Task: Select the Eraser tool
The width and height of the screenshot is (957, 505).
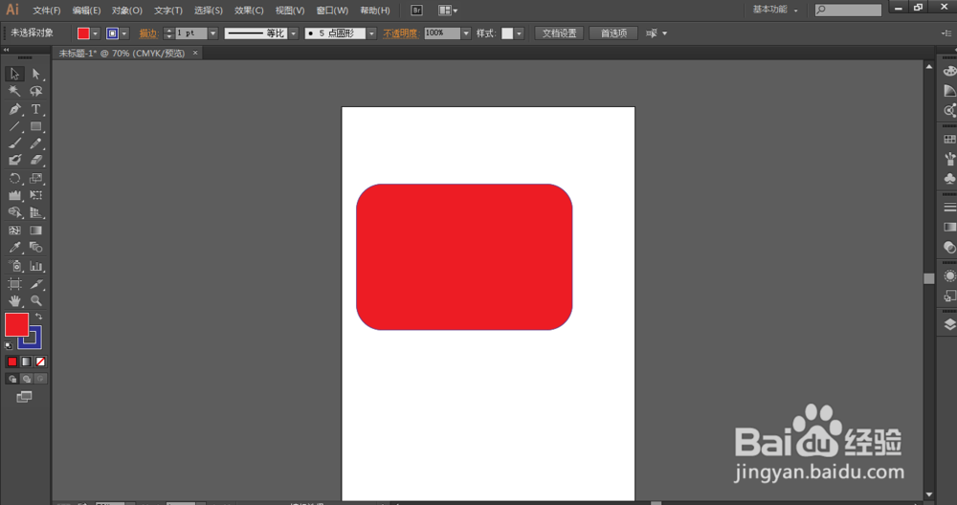Action: 36,160
